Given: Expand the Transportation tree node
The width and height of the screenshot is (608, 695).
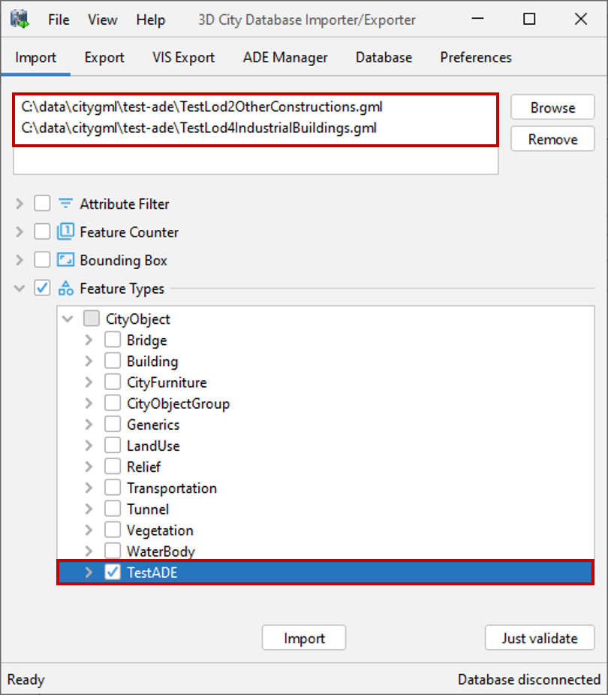Looking at the screenshot, I should tap(89, 488).
